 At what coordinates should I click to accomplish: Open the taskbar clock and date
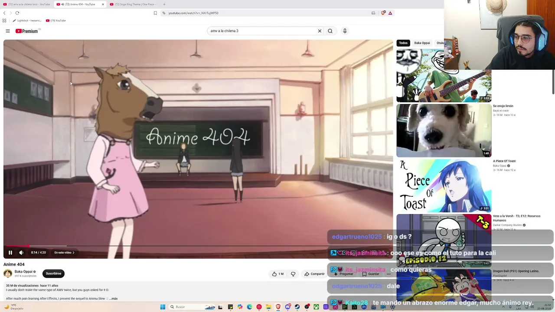point(544,307)
